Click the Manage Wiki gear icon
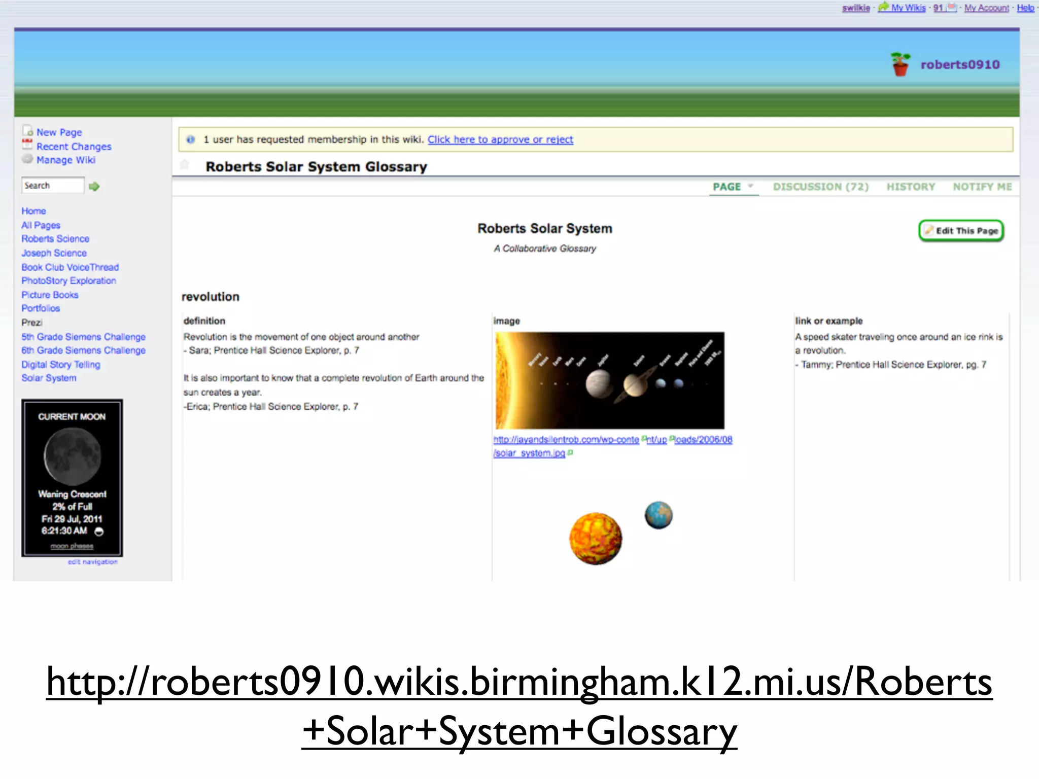The image size is (1039, 779). click(x=27, y=159)
